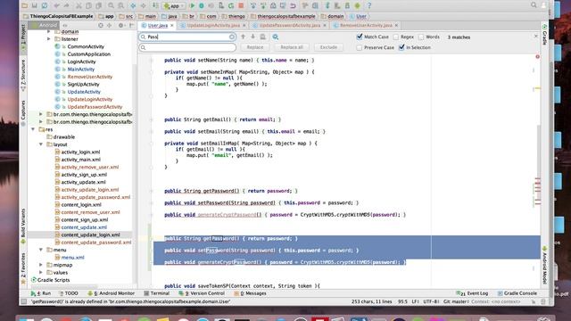Screen dimensions: 571x321
Task: Select activity_login.xml in layout folder
Action: [x=80, y=152]
